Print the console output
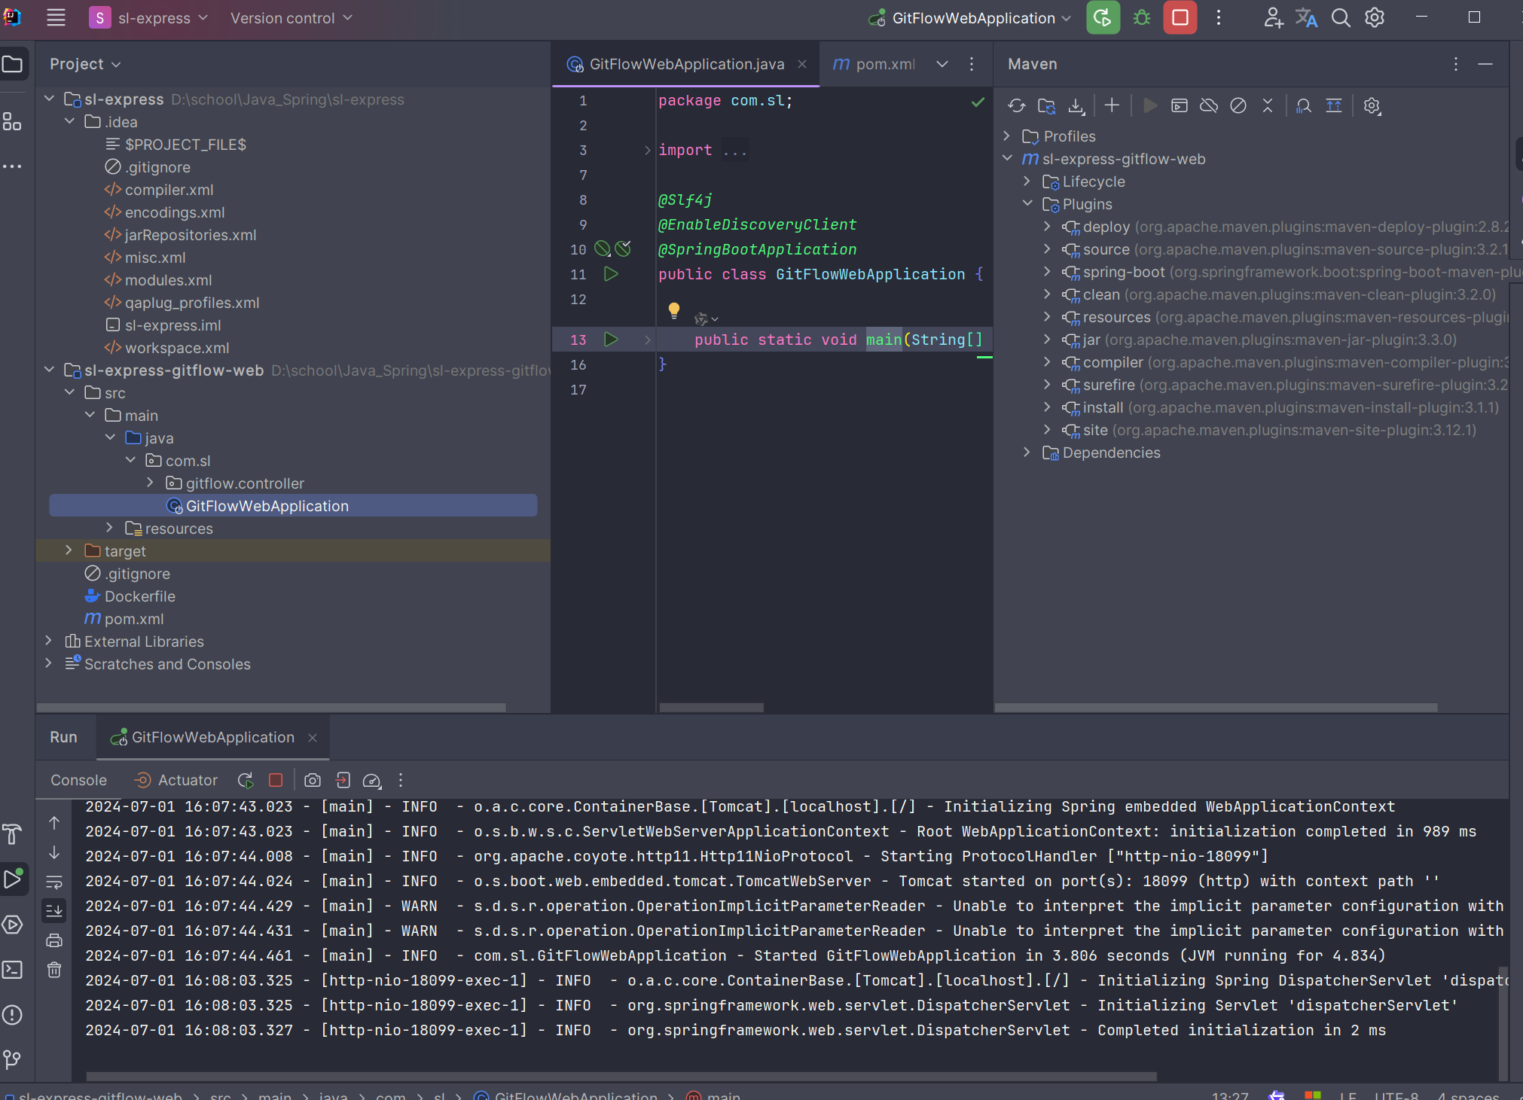 (x=54, y=940)
